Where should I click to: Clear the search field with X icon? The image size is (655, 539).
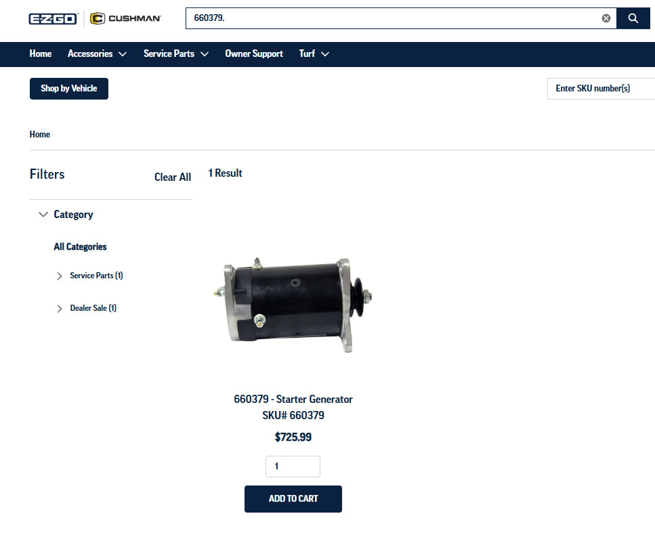pos(606,18)
